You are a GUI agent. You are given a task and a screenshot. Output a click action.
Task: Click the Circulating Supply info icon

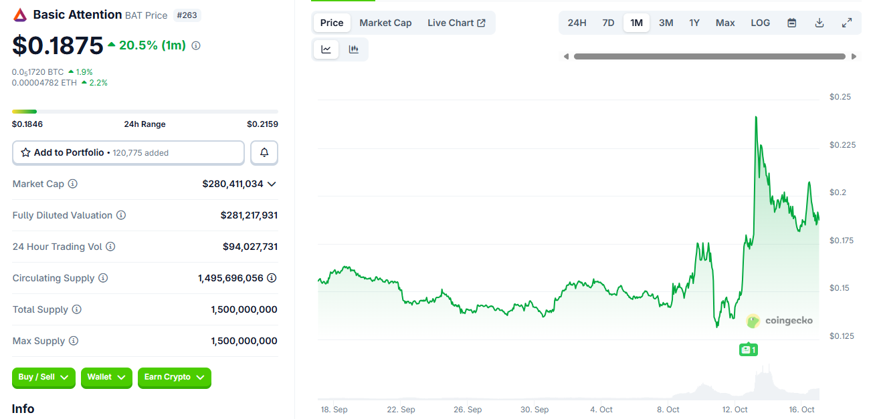pyautogui.click(x=103, y=278)
